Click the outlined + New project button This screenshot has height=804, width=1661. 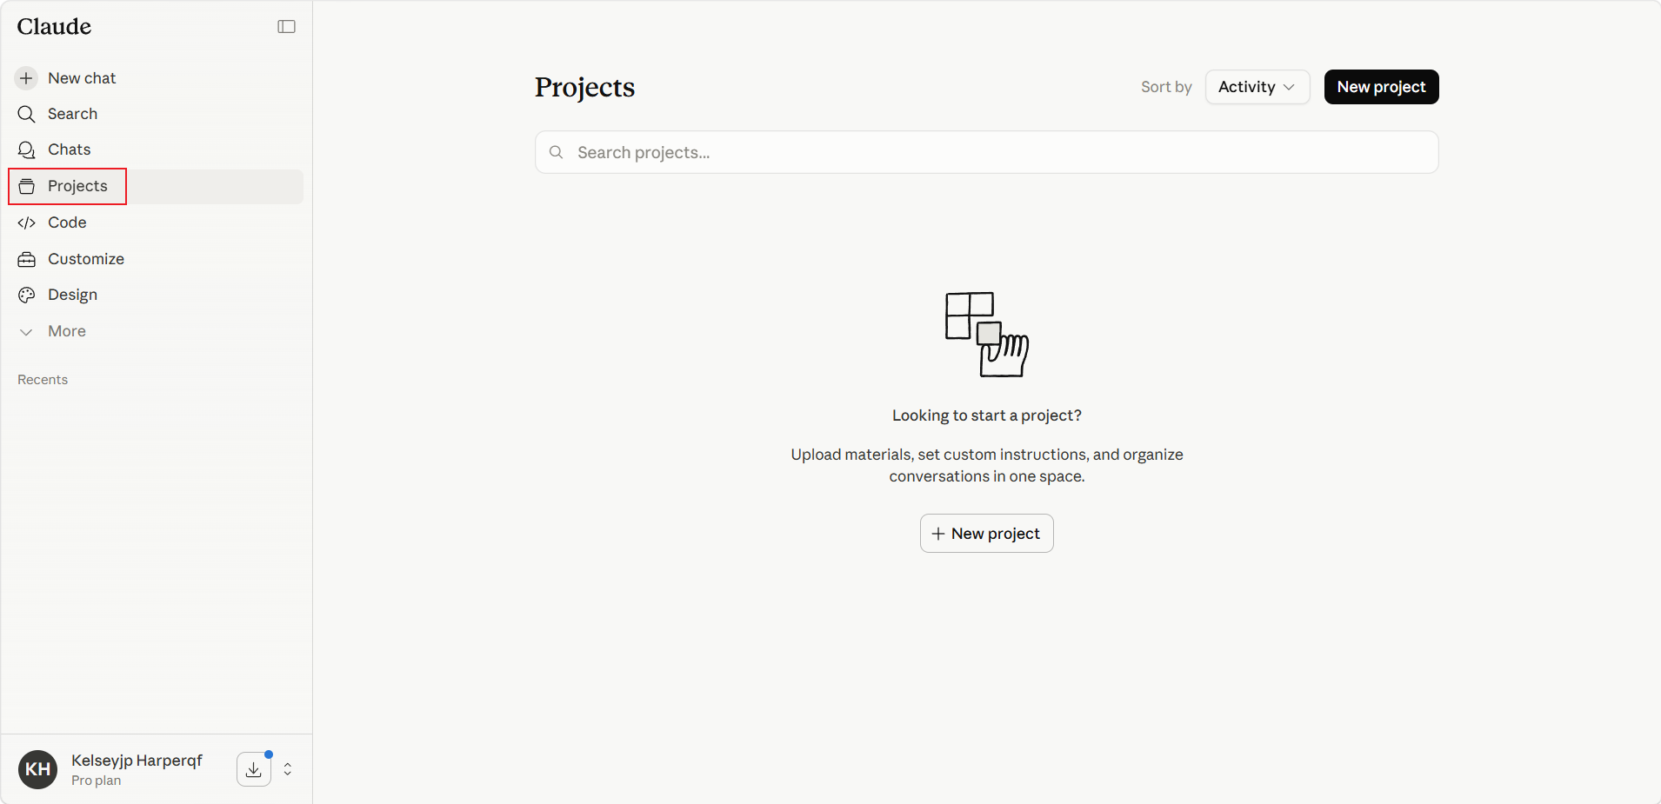987,534
